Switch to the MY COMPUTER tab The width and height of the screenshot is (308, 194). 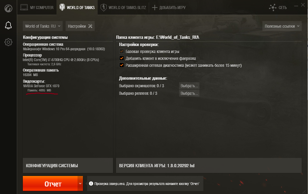click(37, 8)
